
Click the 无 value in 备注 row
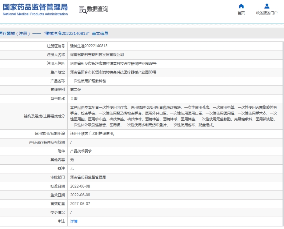click(x=72, y=169)
